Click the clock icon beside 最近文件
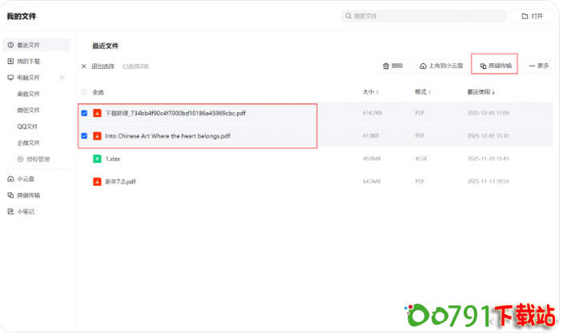 pyautogui.click(x=10, y=45)
